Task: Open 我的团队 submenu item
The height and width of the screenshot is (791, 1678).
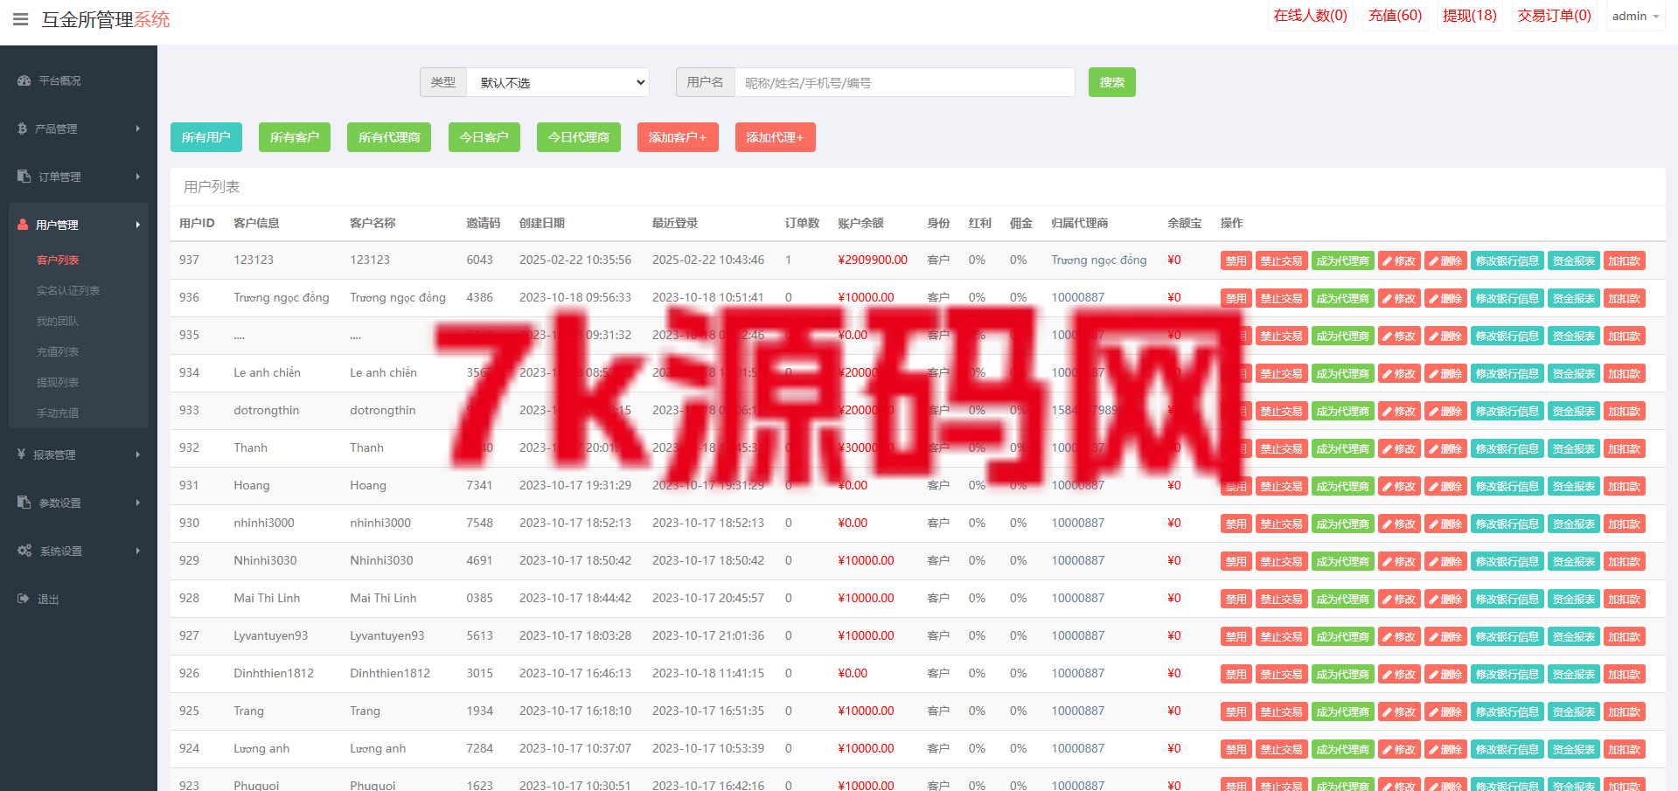Action: (x=58, y=321)
